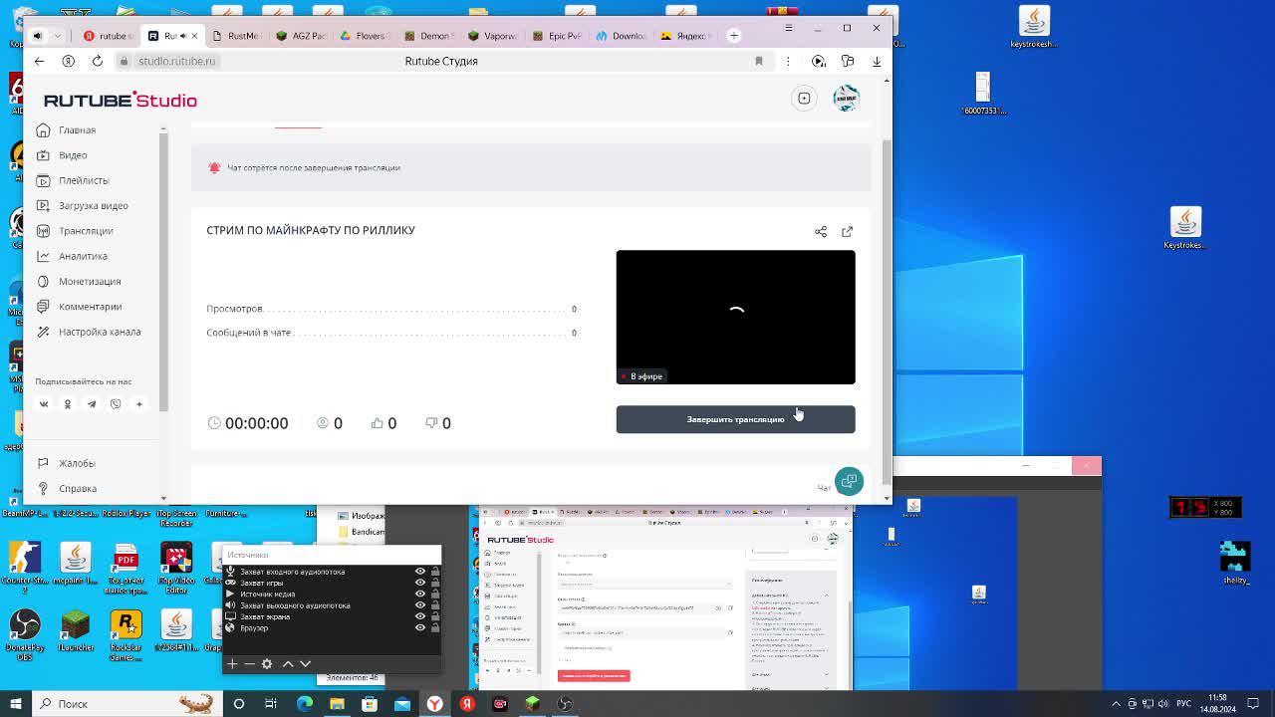Screen dimensions: 1275x717
Task: Open the chat support bubble icon
Action: pos(849,482)
